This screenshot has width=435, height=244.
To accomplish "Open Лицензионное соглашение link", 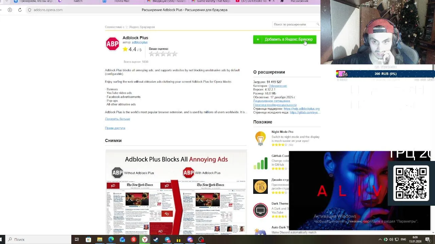I will (x=272, y=101).
